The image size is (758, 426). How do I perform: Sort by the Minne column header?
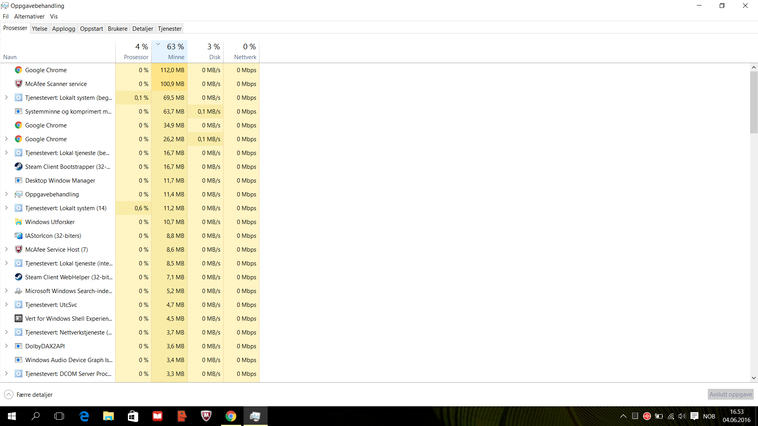click(x=169, y=51)
